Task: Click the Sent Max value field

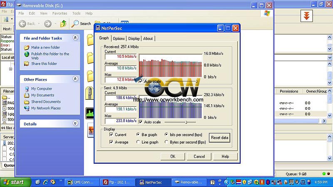Action: (121, 121)
